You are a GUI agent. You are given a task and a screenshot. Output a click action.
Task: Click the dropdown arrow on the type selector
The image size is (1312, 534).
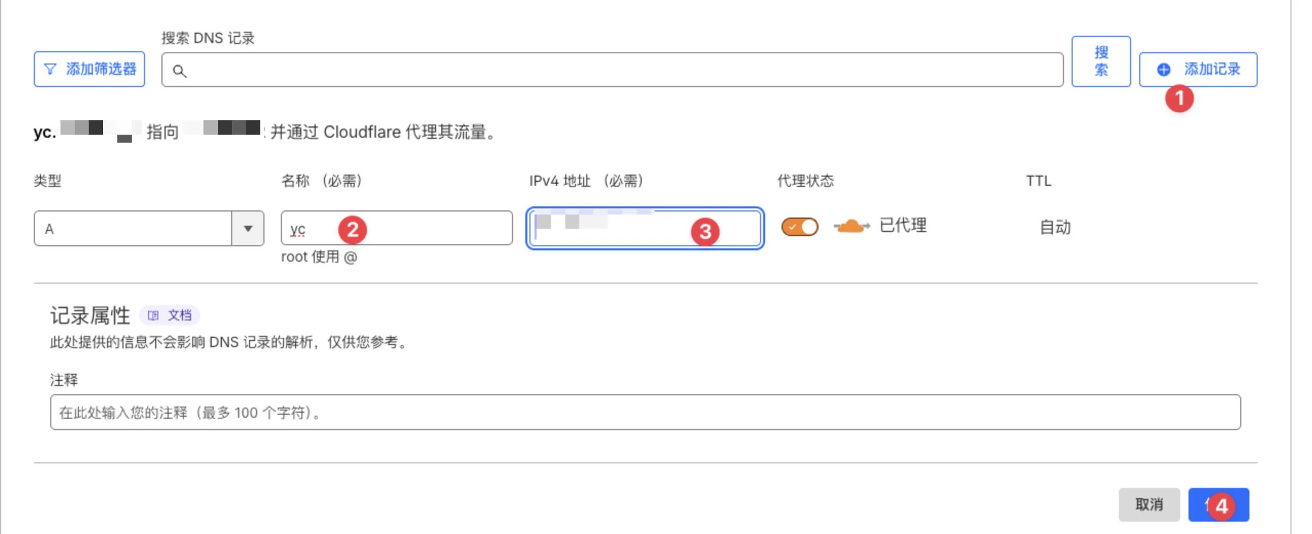coord(248,229)
